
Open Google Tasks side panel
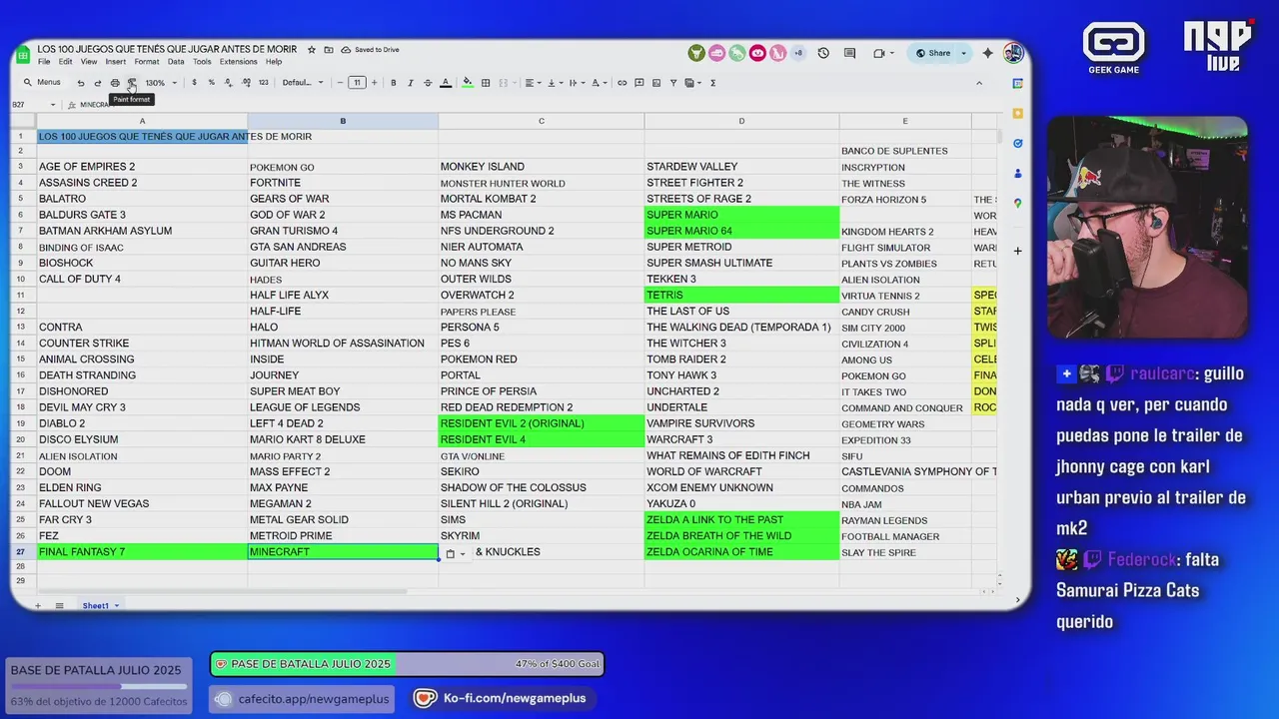(x=1017, y=143)
